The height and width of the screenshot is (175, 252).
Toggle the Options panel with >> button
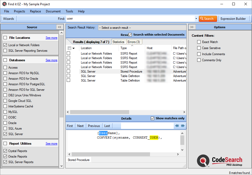[x=192, y=27]
